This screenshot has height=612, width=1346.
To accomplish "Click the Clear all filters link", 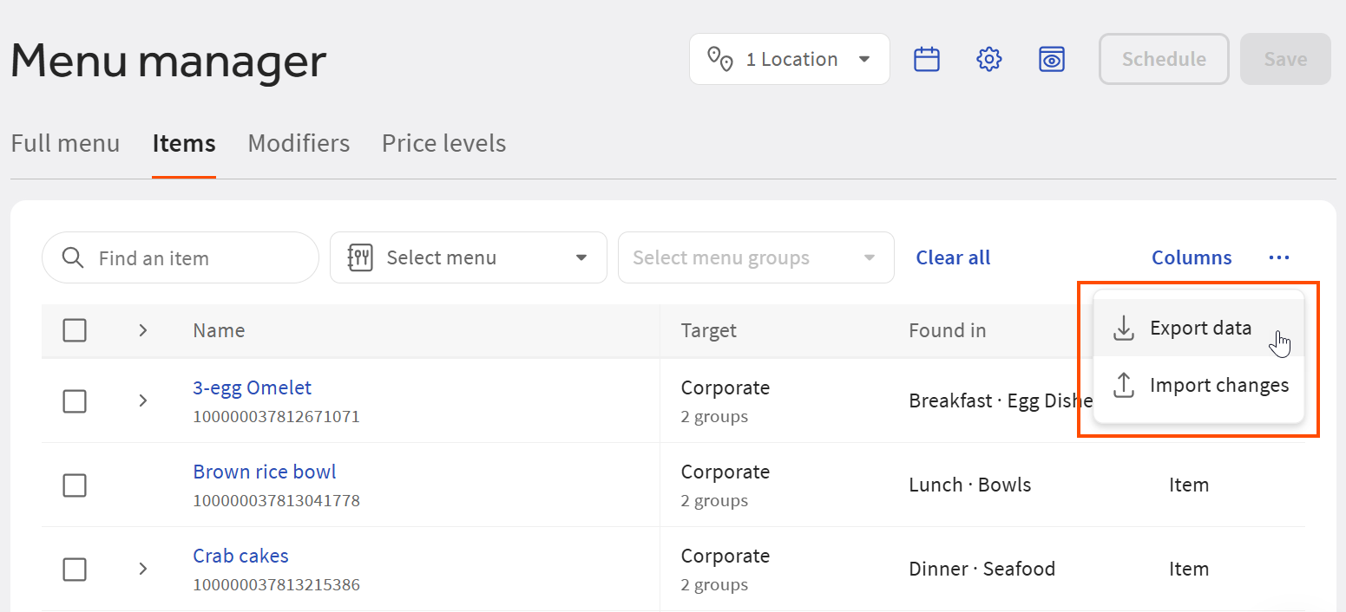I will [x=952, y=257].
